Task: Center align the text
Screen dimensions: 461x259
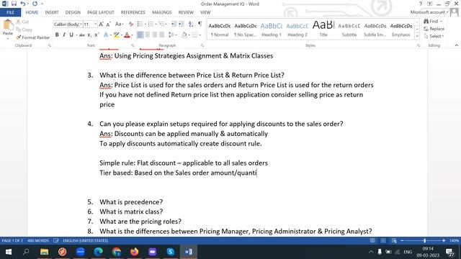Action: coord(147,35)
